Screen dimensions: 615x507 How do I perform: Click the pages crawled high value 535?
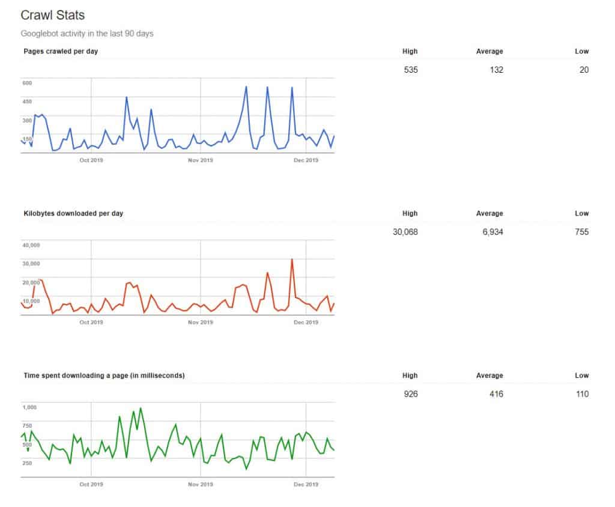click(x=411, y=70)
